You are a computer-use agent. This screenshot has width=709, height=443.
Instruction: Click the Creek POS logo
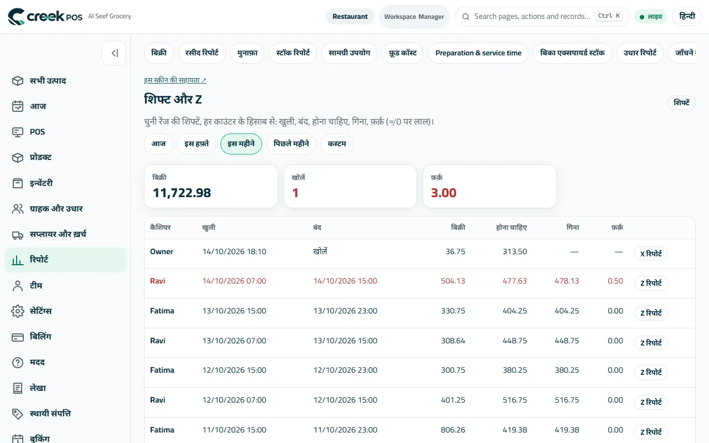coord(45,17)
